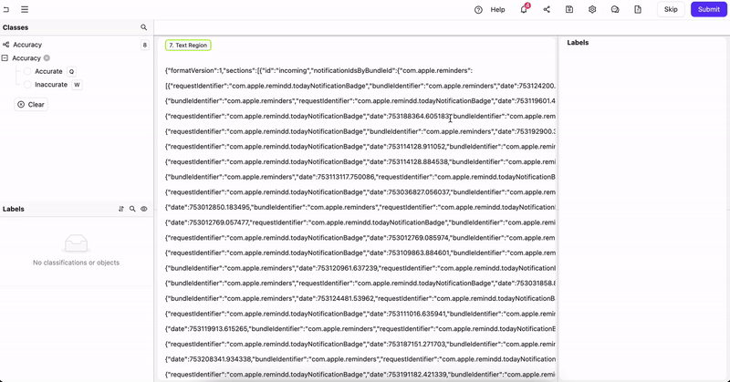Click the line with date 753208341.934338
Image resolution: width=730 pixels, height=382 pixels.
tap(360, 359)
